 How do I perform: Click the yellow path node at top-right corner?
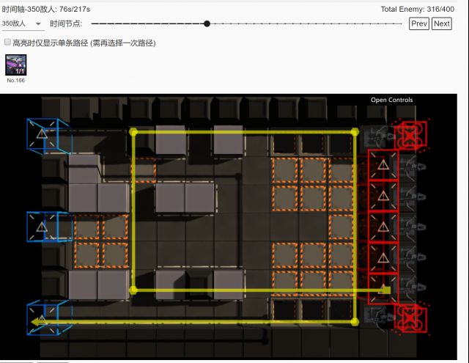pos(355,132)
